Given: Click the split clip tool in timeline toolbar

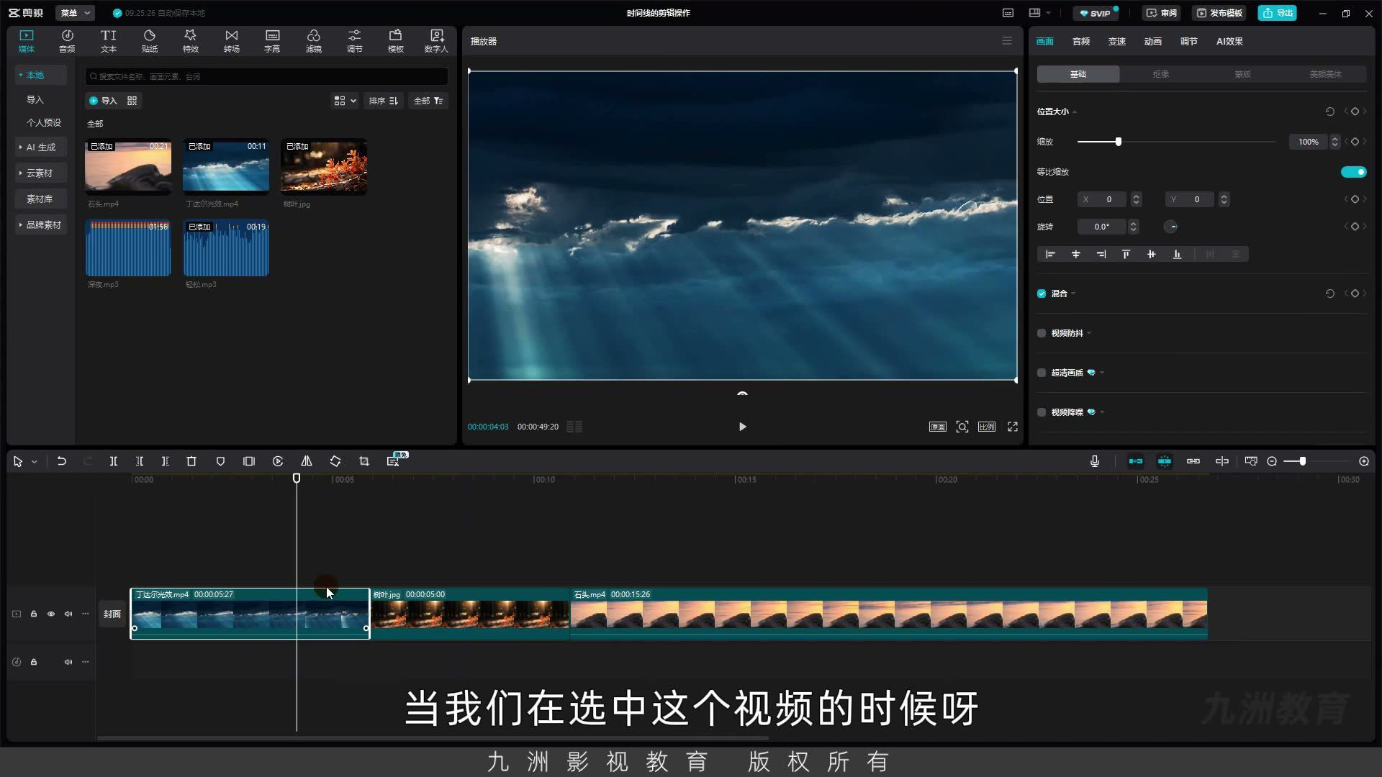Looking at the screenshot, I should tap(113, 461).
